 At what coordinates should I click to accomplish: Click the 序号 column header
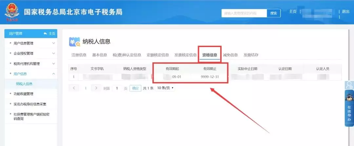tap(74, 69)
